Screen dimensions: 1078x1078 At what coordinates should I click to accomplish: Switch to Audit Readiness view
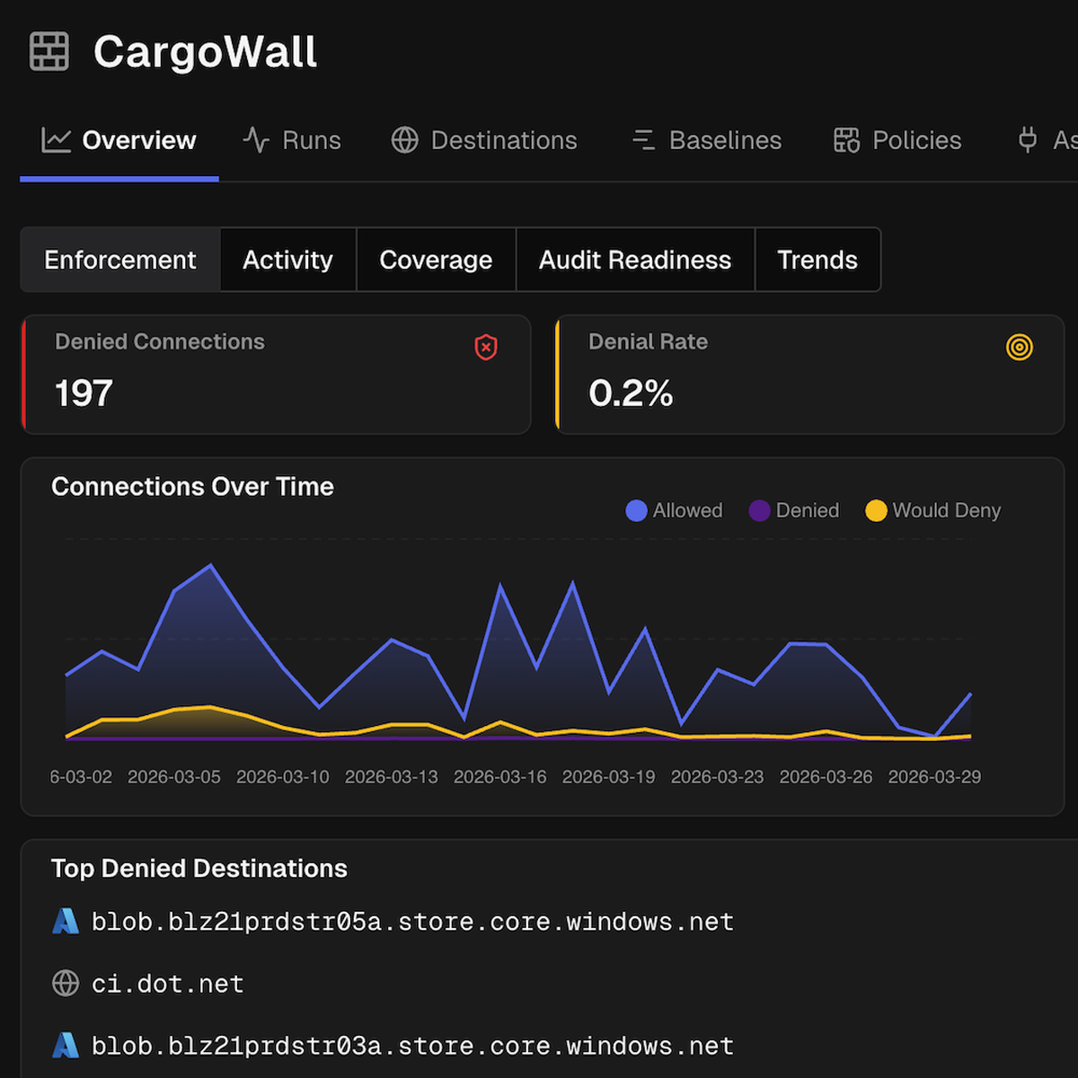pos(635,260)
